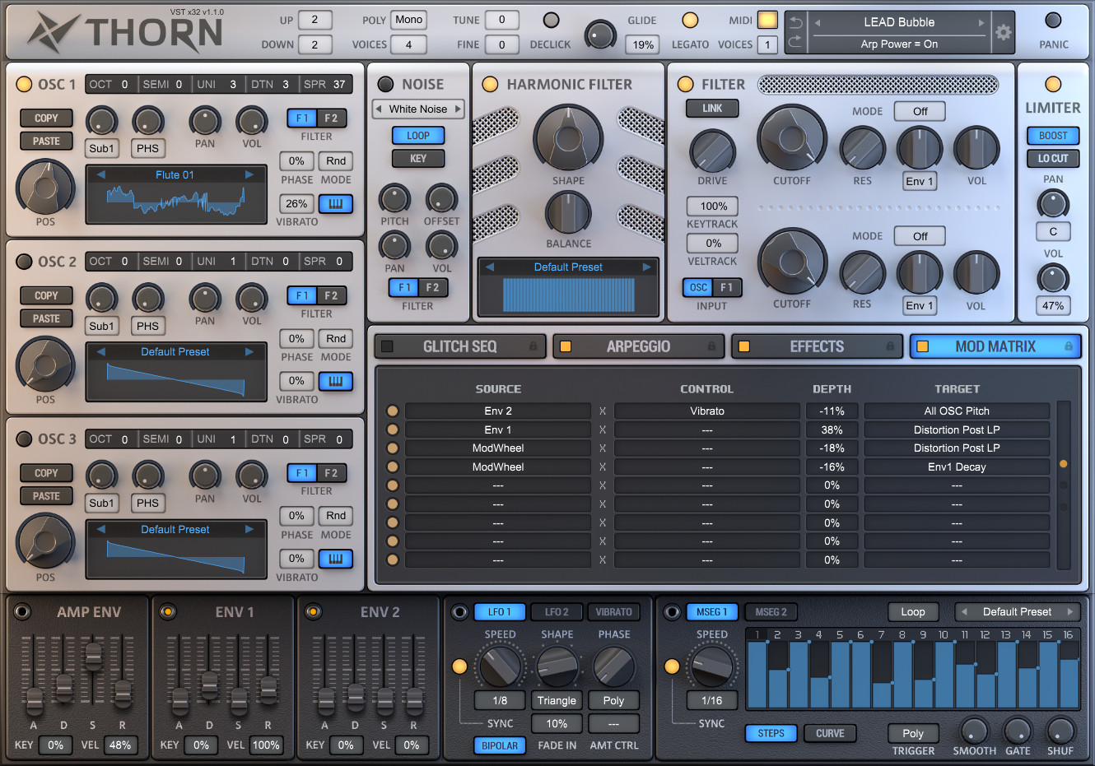This screenshot has width=1095, height=766.
Task: Toggle ENV 1 power icon
Action: [167, 611]
